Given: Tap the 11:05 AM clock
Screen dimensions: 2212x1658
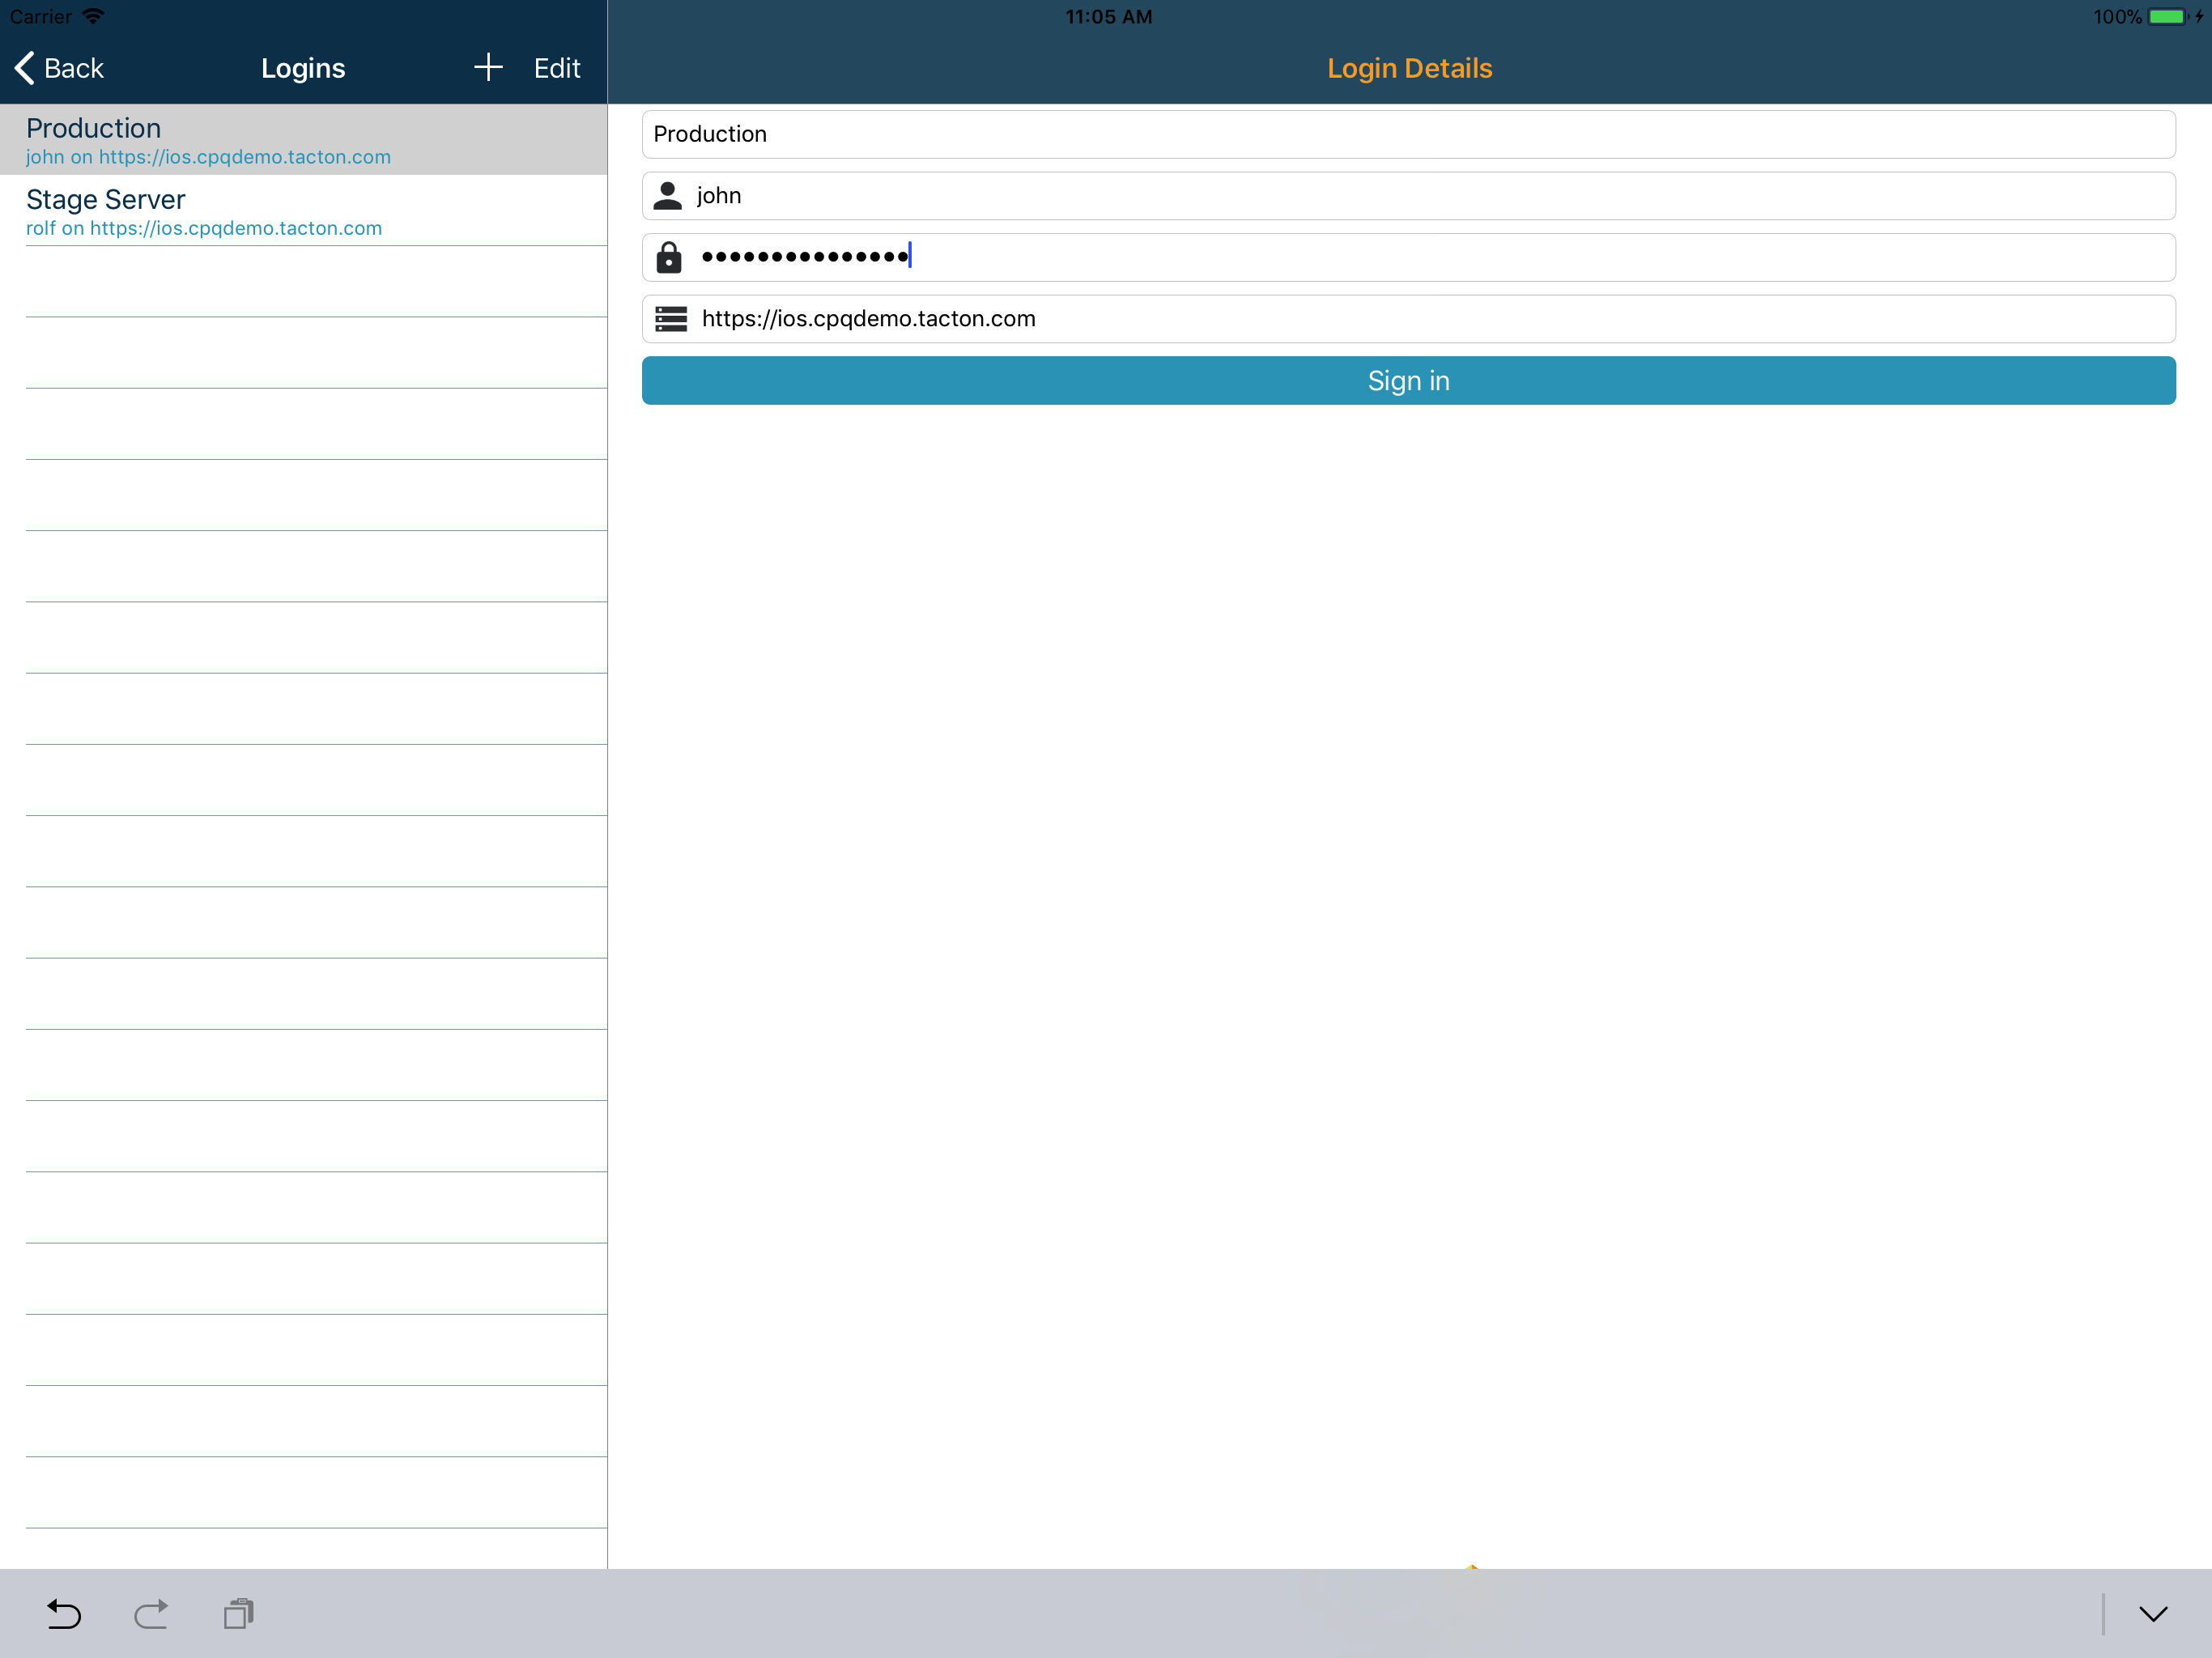Looking at the screenshot, I should [x=1108, y=17].
